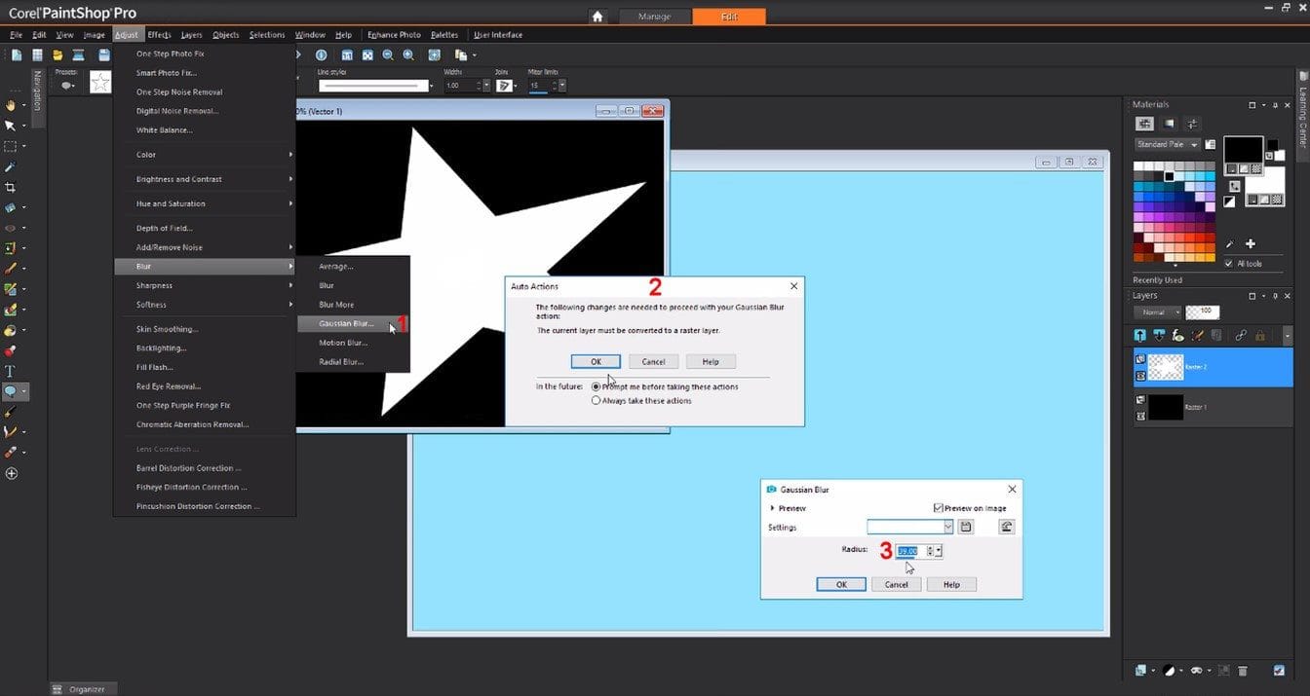The image size is (1310, 696).
Task: Click Cancel in the Gaussian Blur dialog
Action: click(x=897, y=584)
